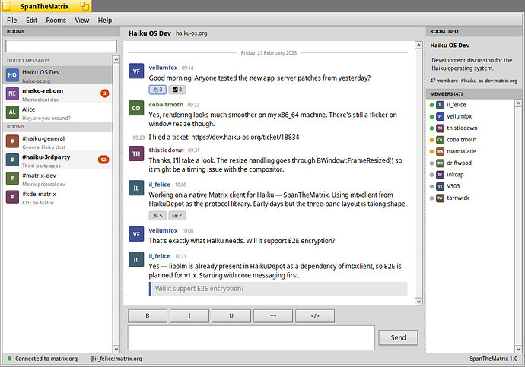Click inkcap's avatar in the members list
This screenshot has height=367, width=525.
440,175
